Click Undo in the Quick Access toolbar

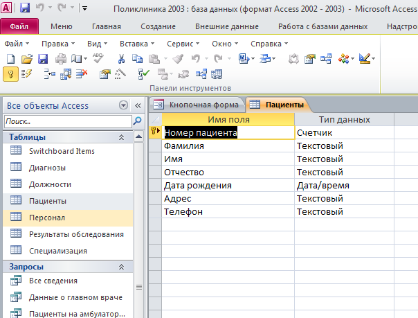point(39,8)
